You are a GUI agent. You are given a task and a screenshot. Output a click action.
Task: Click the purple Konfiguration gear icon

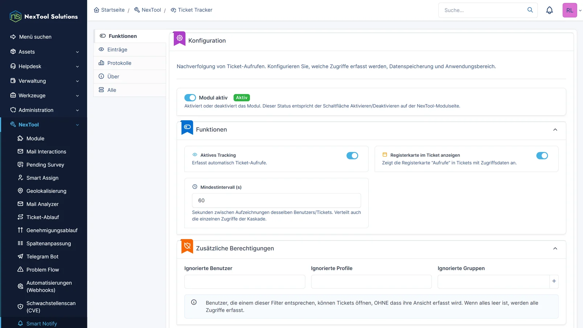click(x=180, y=38)
